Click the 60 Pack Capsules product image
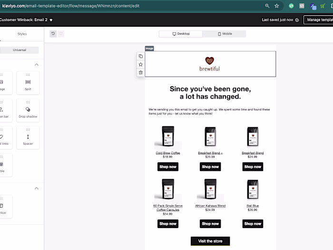333x250 pixels. point(168,190)
